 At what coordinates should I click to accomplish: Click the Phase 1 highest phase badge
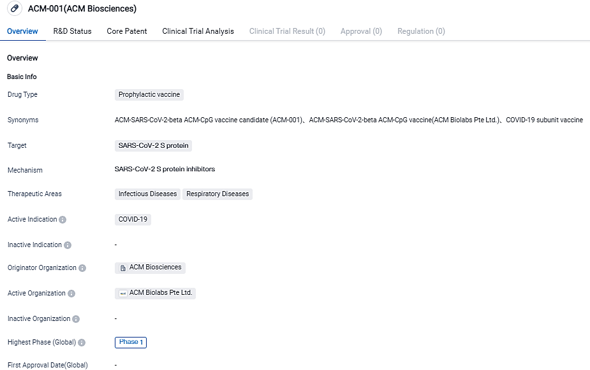131,342
